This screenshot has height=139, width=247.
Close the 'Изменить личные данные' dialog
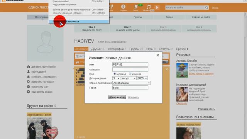[x=158, y=55]
